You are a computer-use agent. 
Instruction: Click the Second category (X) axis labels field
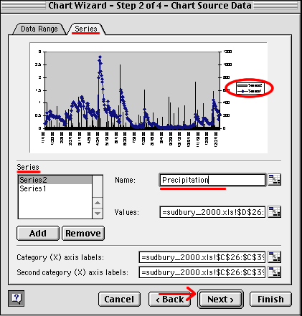coord(202,272)
